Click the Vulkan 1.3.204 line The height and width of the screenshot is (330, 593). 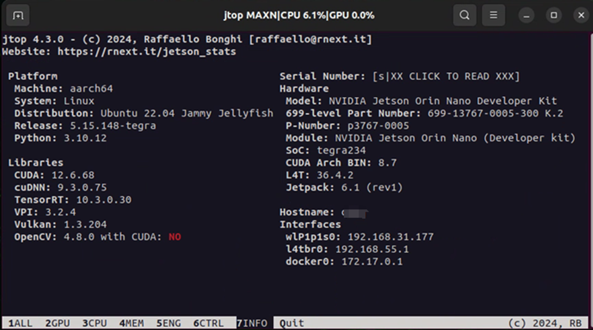pos(61,225)
